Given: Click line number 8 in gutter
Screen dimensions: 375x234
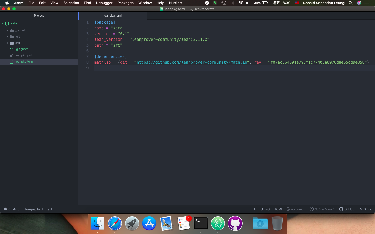Looking at the screenshot, I should (x=87, y=62).
